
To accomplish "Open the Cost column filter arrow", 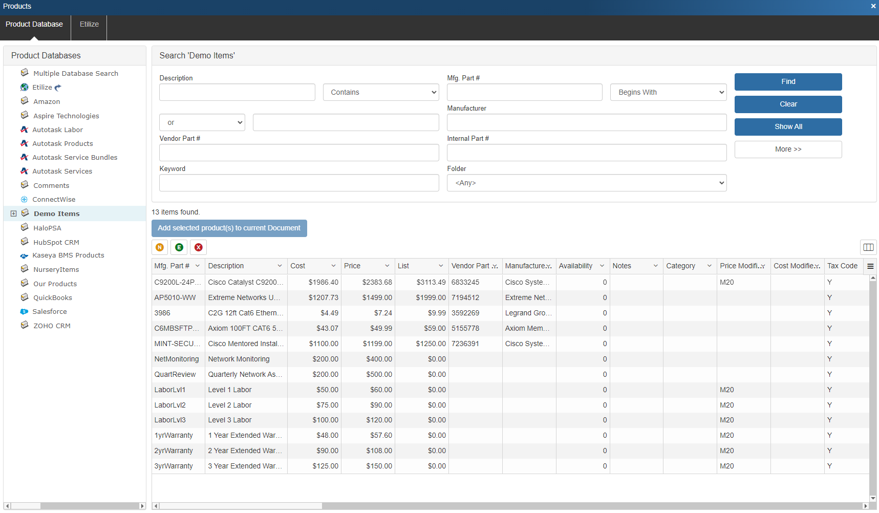I will [x=333, y=266].
